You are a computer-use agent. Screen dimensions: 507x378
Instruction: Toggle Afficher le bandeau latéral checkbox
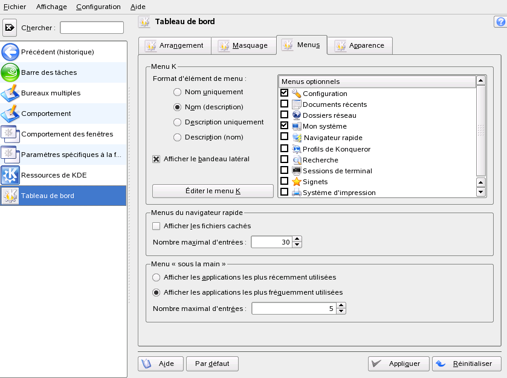(x=156, y=159)
